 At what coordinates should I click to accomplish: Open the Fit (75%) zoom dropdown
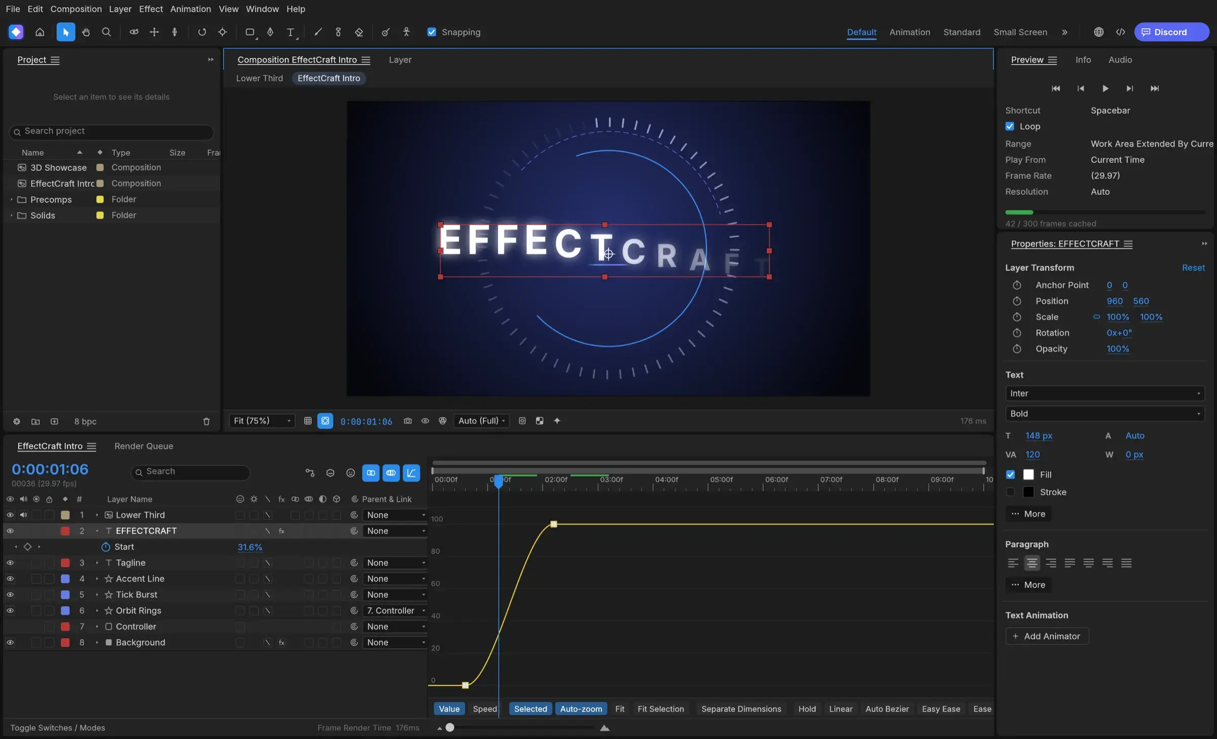(x=262, y=421)
